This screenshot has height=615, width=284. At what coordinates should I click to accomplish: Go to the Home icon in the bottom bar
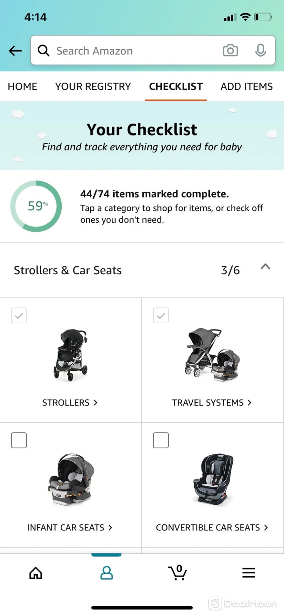pos(35,573)
